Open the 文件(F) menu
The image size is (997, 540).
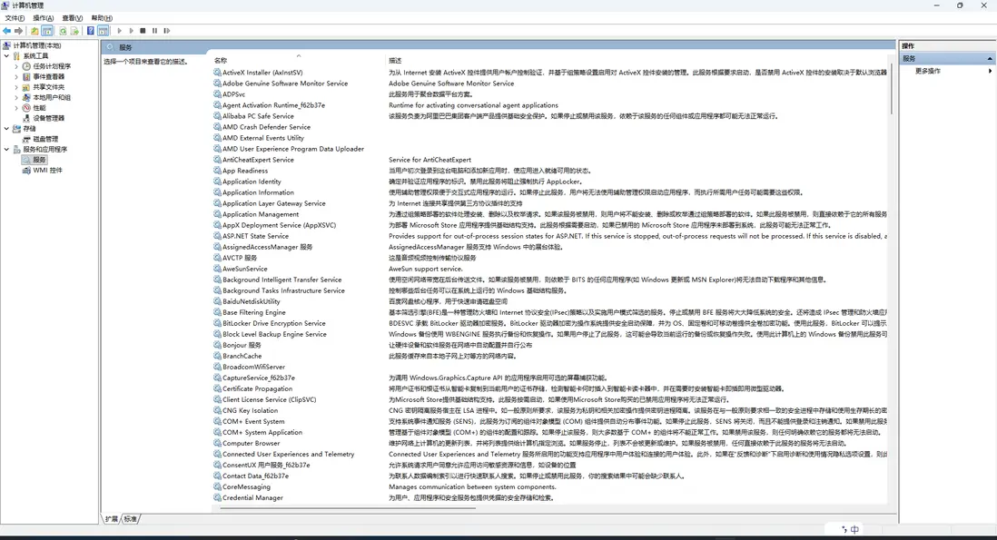click(15, 18)
